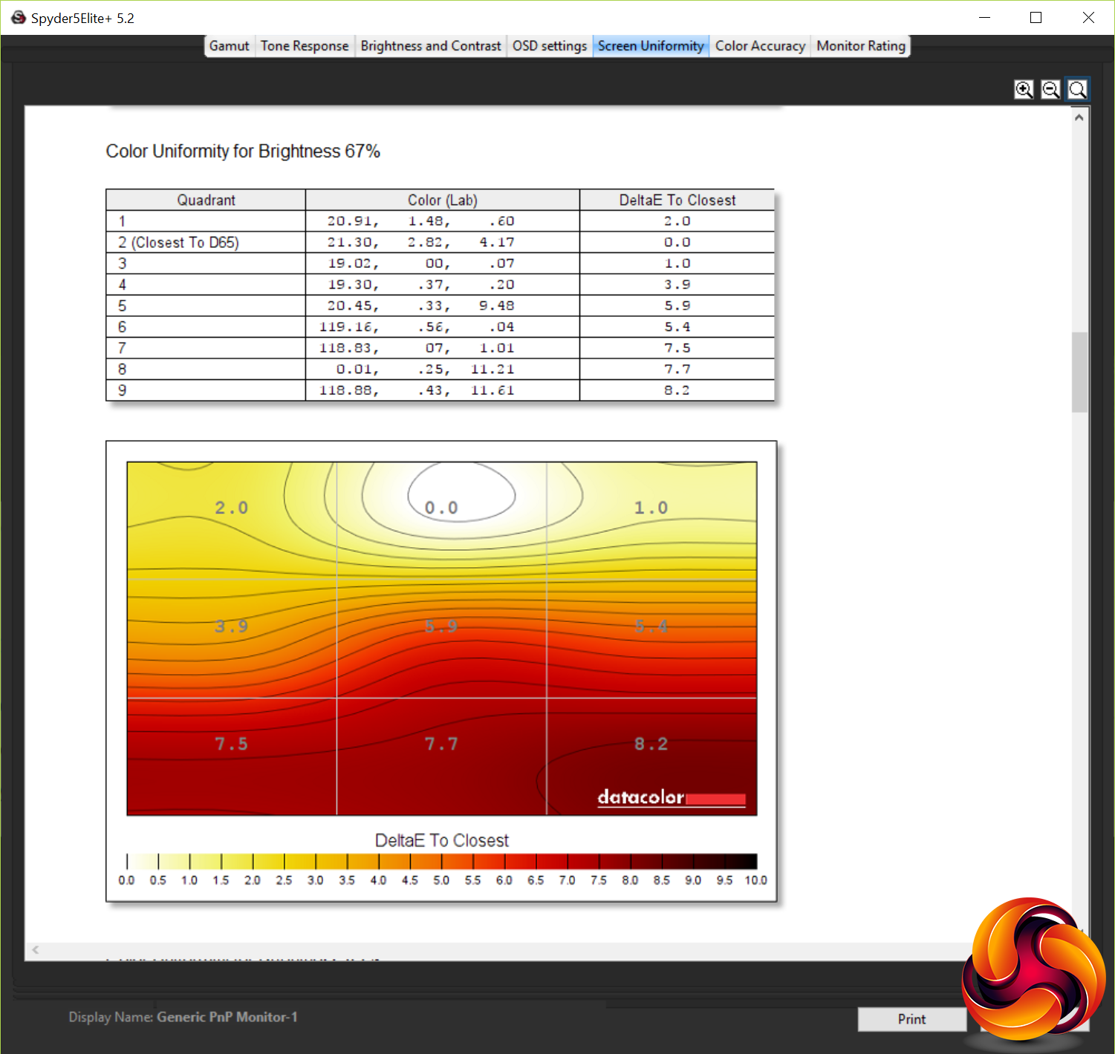Select the Screen Uniformity tab
This screenshot has width=1115, height=1054.
click(651, 46)
